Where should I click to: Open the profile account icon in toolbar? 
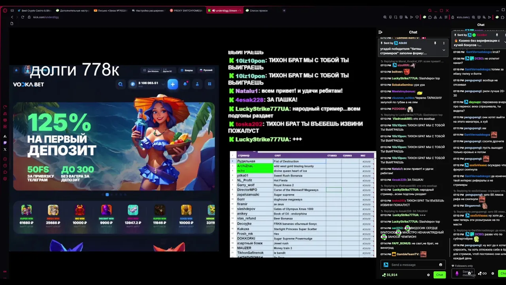click(435, 17)
